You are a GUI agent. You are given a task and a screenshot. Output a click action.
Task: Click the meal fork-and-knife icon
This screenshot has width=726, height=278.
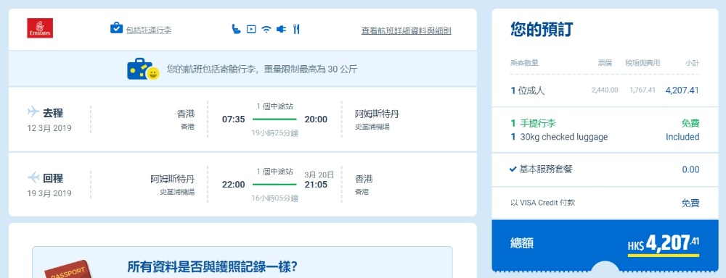pos(296,29)
